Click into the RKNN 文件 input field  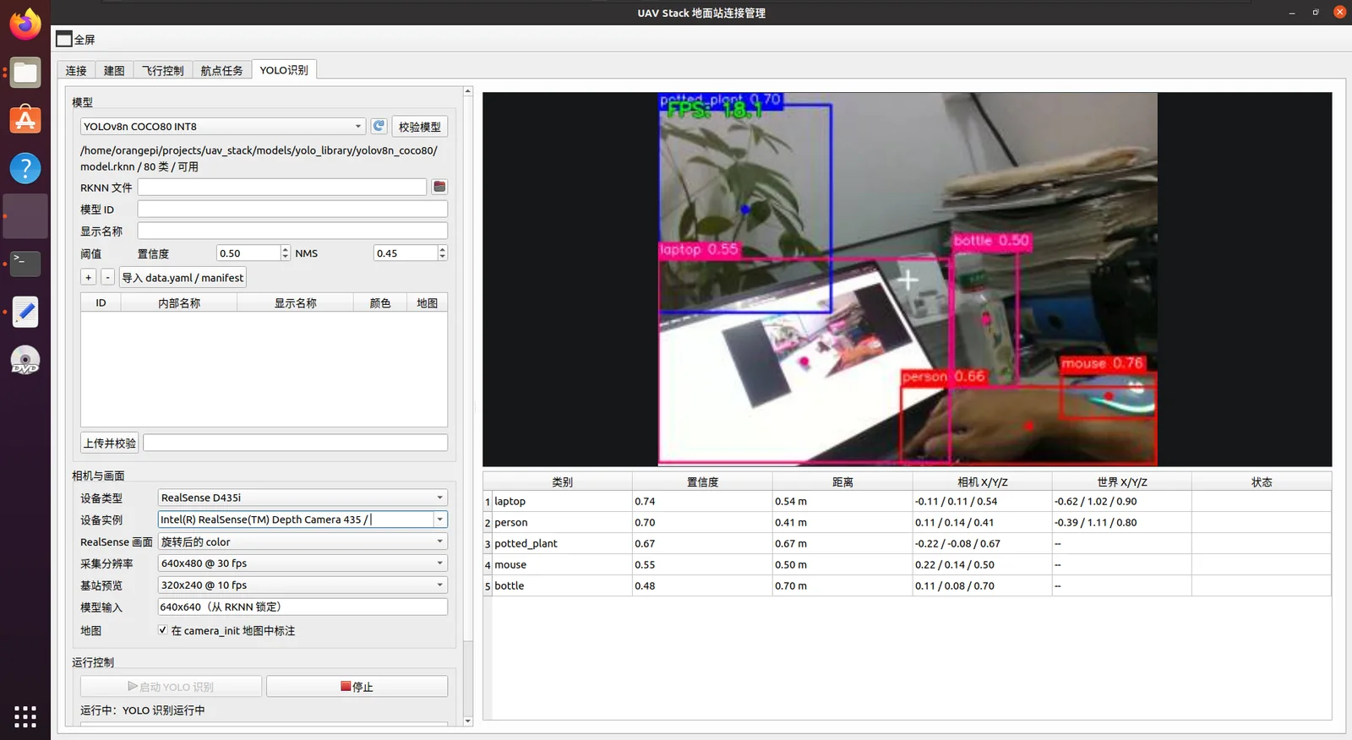[282, 187]
